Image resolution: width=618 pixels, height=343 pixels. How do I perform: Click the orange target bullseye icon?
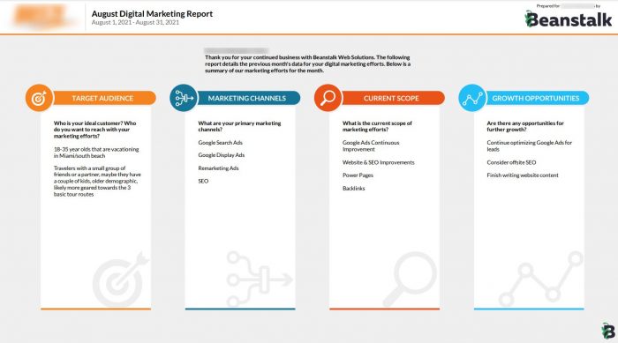tap(39, 98)
